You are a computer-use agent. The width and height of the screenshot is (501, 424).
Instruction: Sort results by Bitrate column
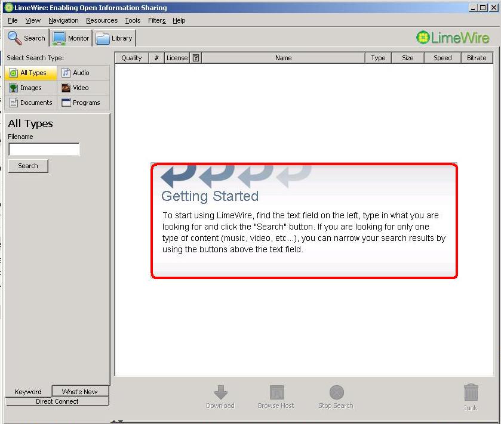point(477,58)
